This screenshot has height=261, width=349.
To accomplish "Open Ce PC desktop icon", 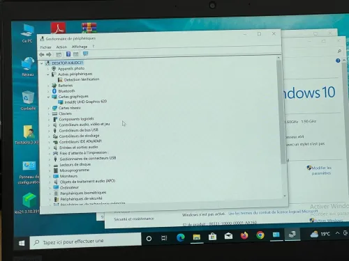I will point(27,33).
